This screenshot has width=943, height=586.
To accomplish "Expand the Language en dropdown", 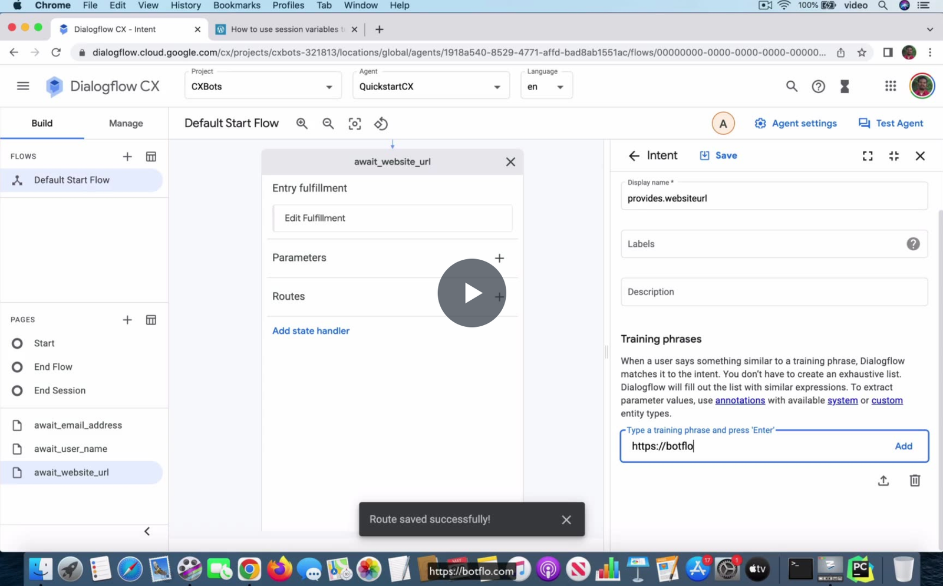I will [x=546, y=87].
